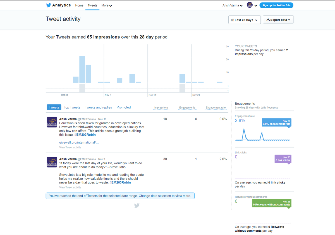Click #EM203Robin hashtag in Nov 3 tweet
335x235 pixels.
click(120, 182)
